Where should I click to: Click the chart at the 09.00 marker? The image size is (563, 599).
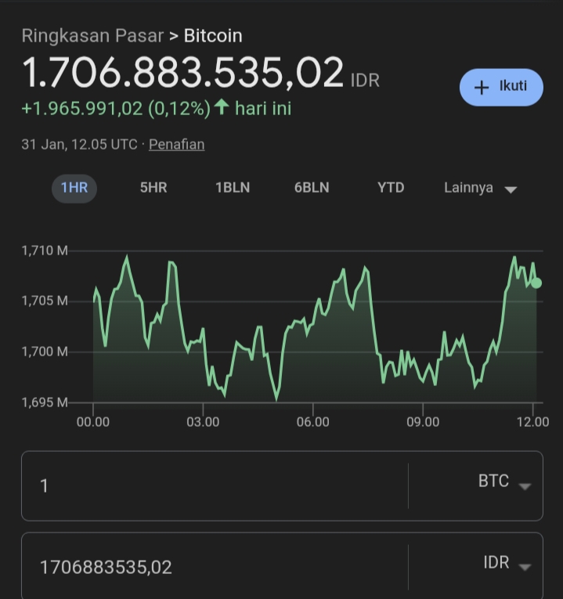(423, 422)
